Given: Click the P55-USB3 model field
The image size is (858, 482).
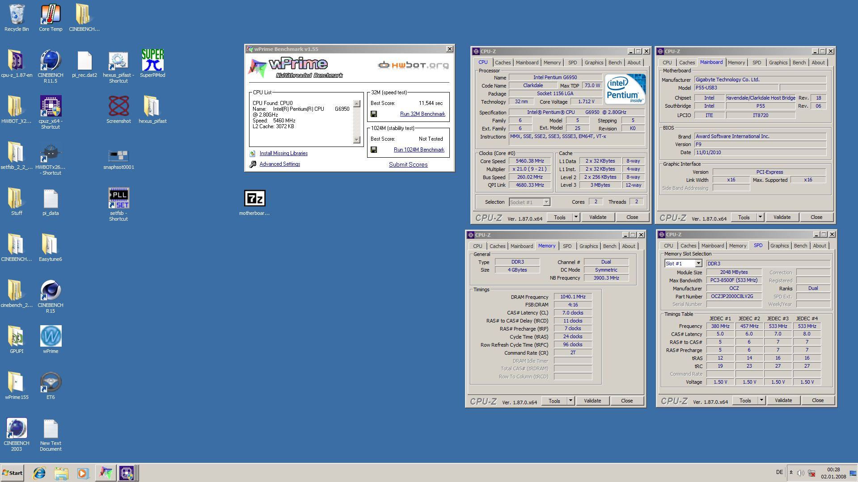Looking at the screenshot, I should [736, 88].
